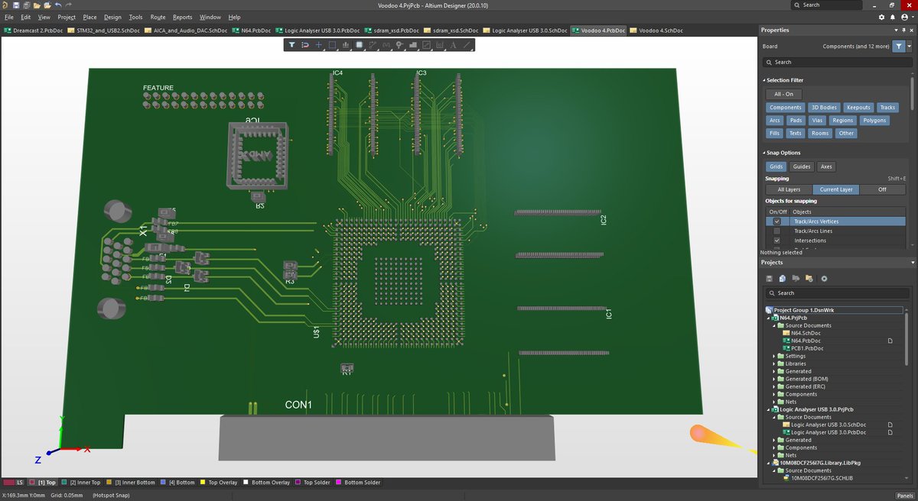Select the Place Component tool
918x501 pixels.
point(359,45)
